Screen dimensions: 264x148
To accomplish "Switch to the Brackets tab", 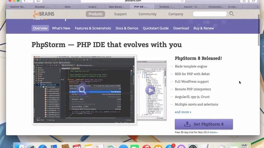I will pyautogui.click(x=42, y=7).
